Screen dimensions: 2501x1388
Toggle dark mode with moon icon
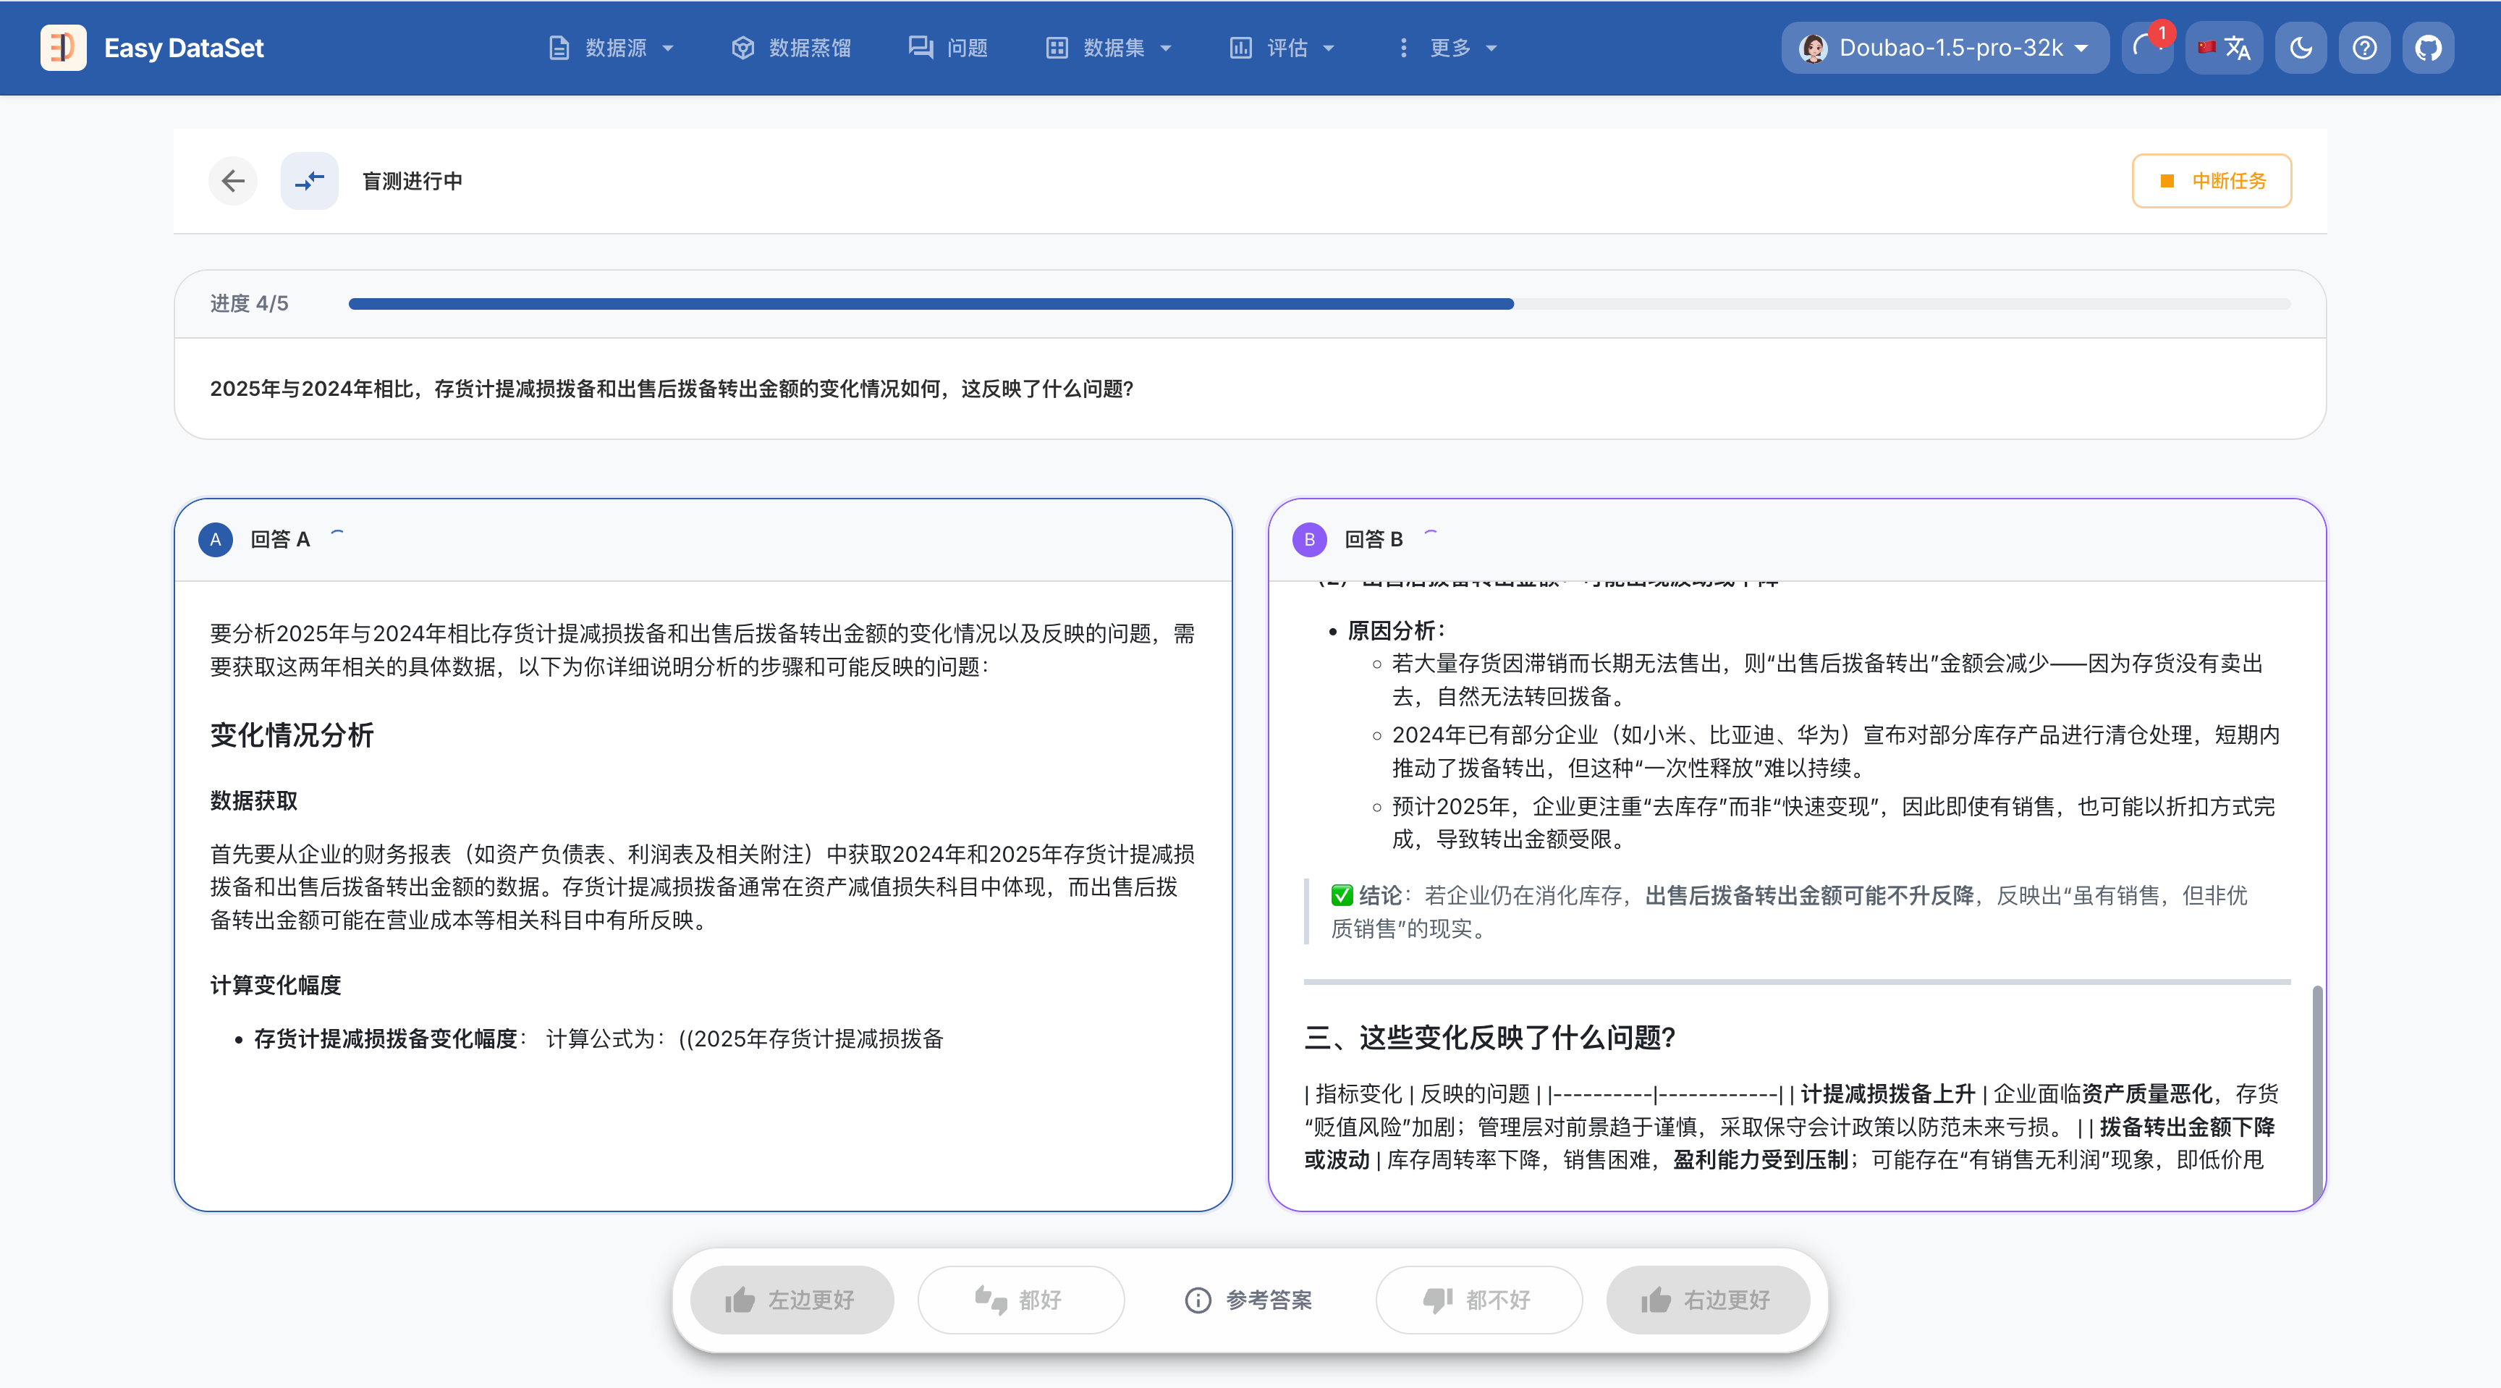[x=2300, y=48]
